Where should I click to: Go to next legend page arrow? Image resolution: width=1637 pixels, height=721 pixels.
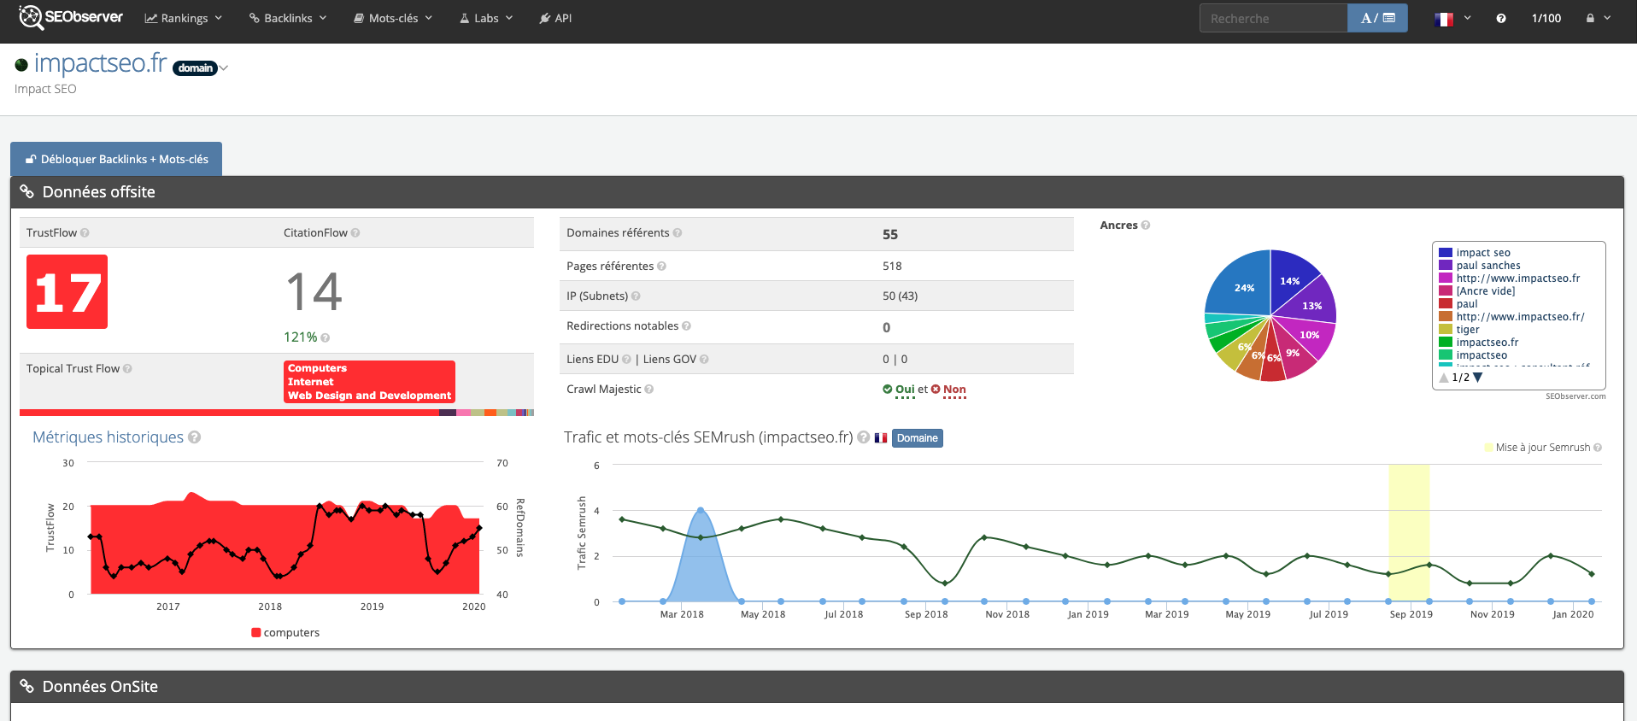1478,377
